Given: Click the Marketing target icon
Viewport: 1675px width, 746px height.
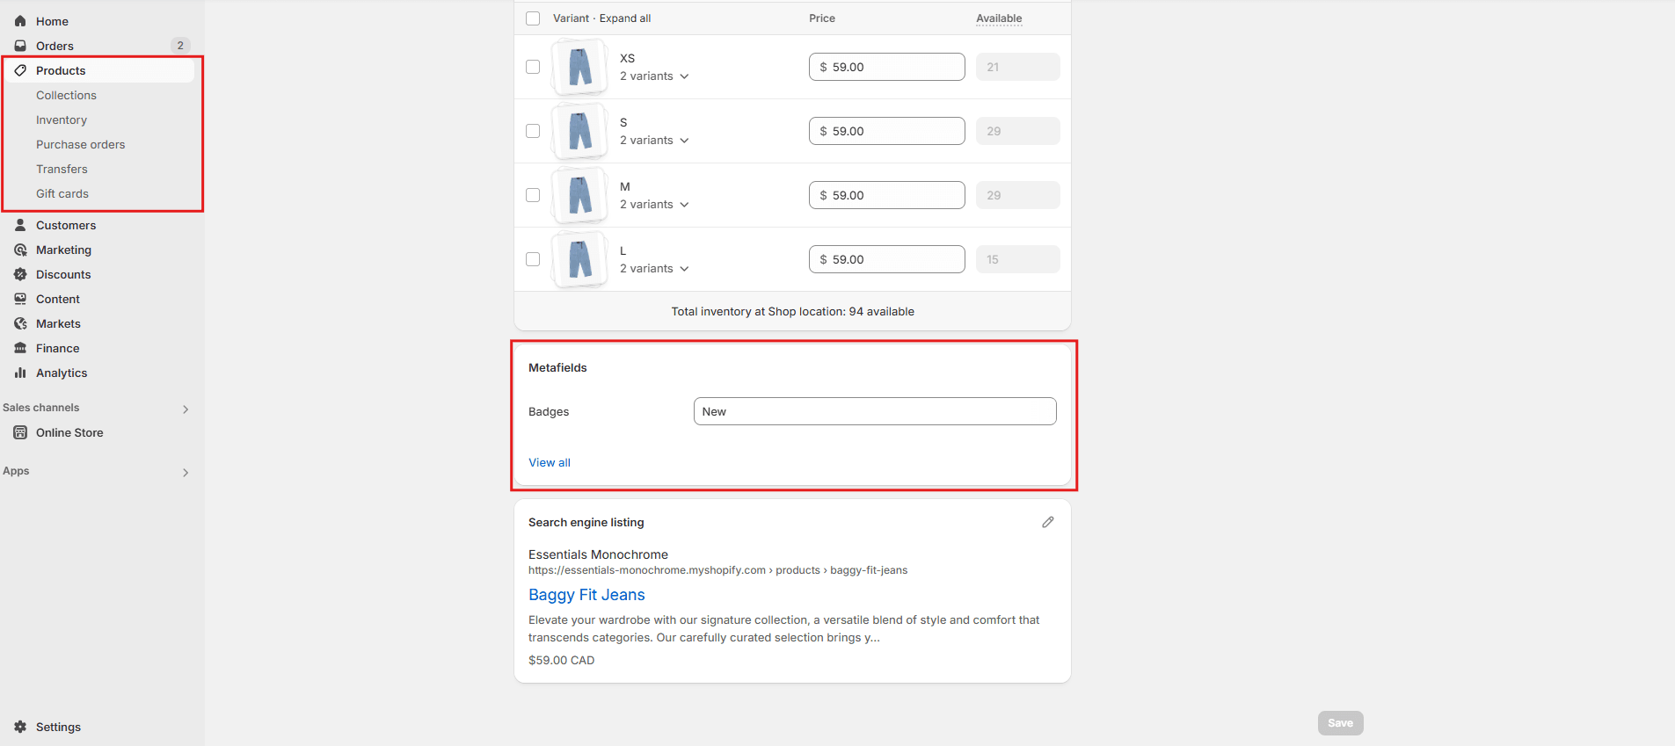Looking at the screenshot, I should tap(20, 250).
